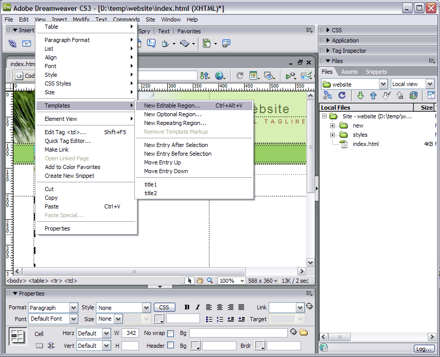Open the text color swatch picker
Screen dimensions: 440x357
159,319
